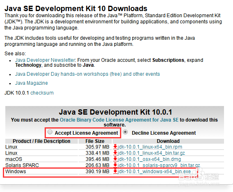
Task: Click the 305.97 MB file size cell
Action: 97,147
